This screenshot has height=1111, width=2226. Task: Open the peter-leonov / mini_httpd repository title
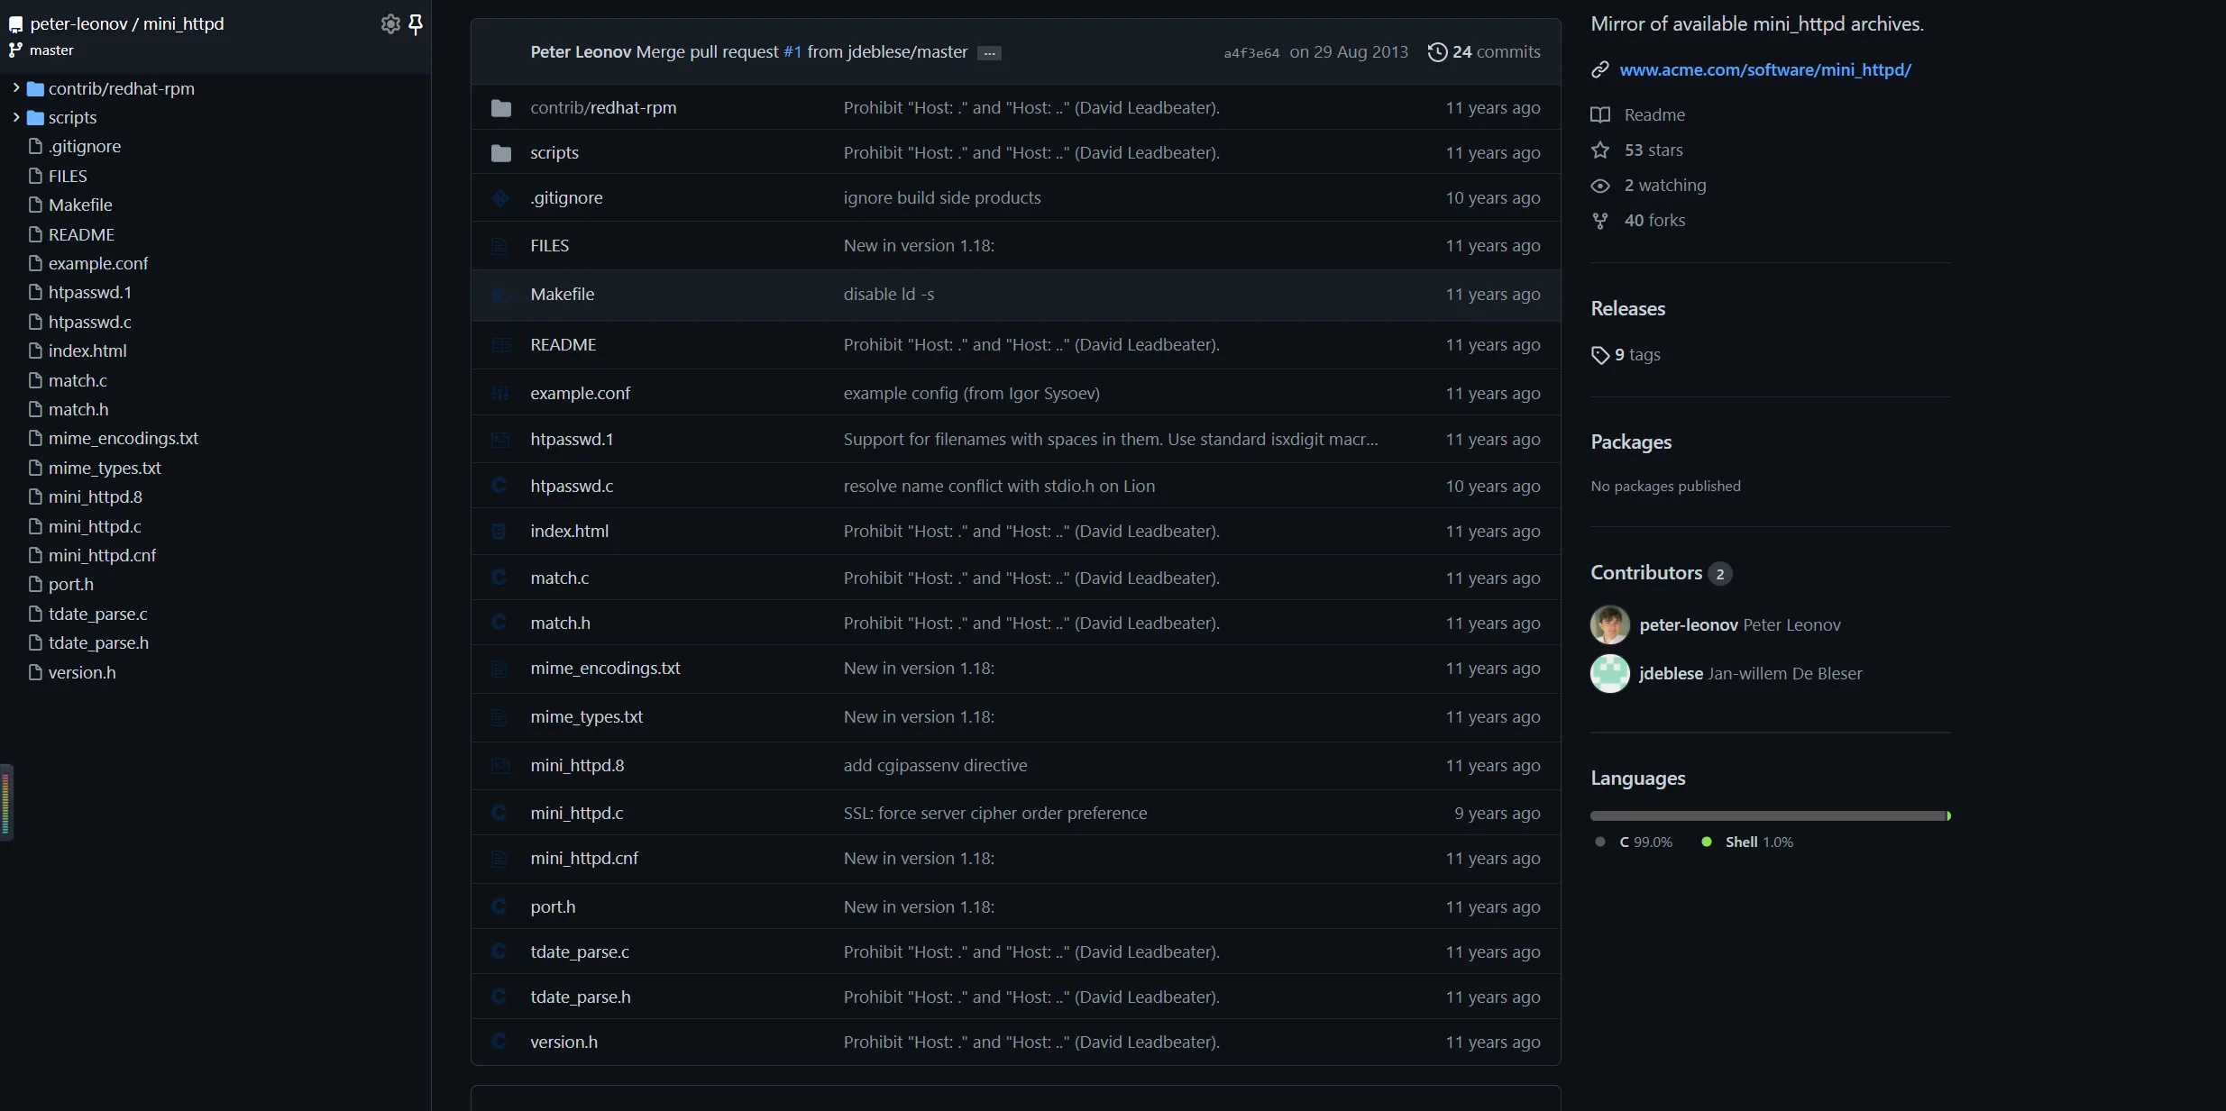point(127,24)
